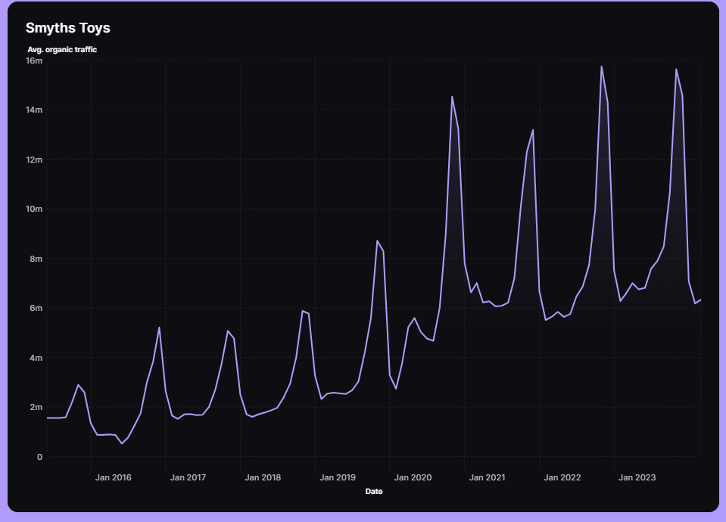Viewport: 726px width, 522px height.
Task: Select the "14m" y-axis tick label
Action: pyautogui.click(x=34, y=110)
